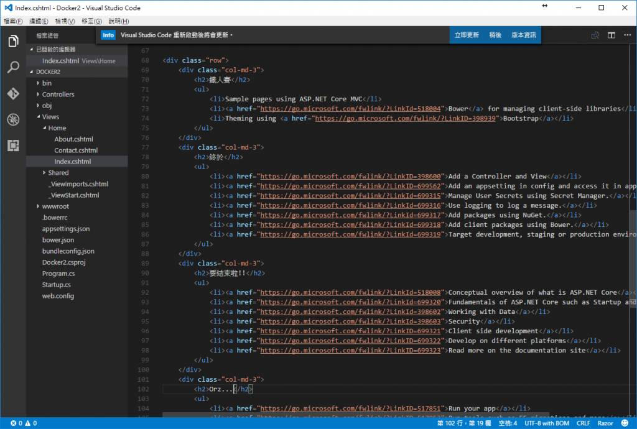Image resolution: width=637 pixels, height=429 pixels.
Task: Open the Explorer view in activity bar
Action: (x=13, y=41)
